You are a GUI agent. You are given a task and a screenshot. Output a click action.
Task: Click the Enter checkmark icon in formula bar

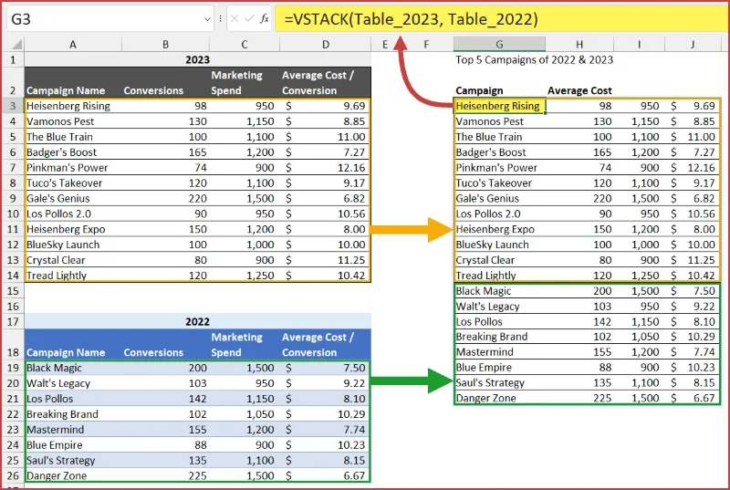tap(249, 18)
